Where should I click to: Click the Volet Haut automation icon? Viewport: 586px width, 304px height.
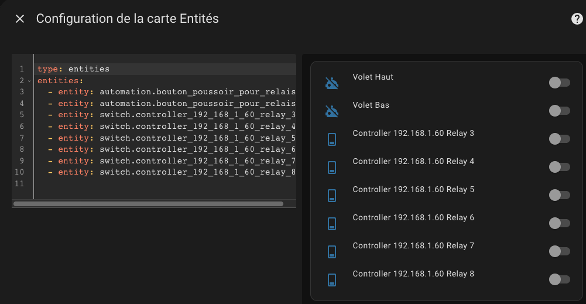click(332, 83)
